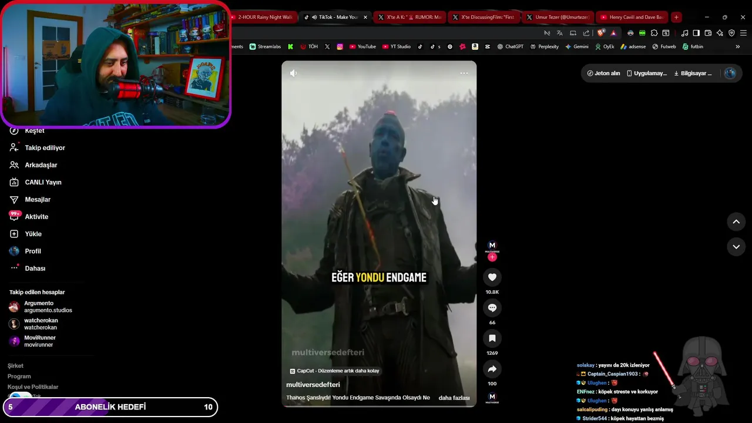Close the TikTok browser tab

pyautogui.click(x=365, y=18)
